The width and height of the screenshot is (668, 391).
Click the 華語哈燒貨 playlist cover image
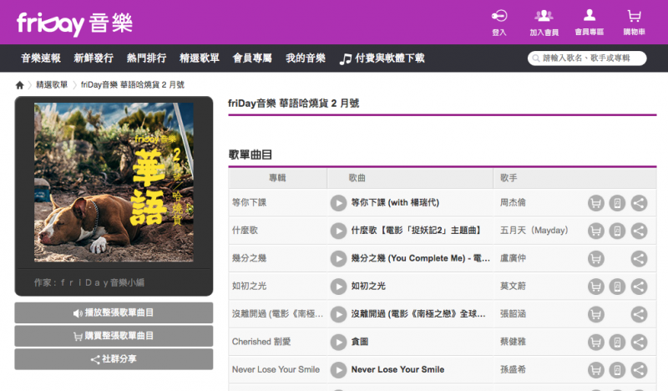click(x=114, y=182)
